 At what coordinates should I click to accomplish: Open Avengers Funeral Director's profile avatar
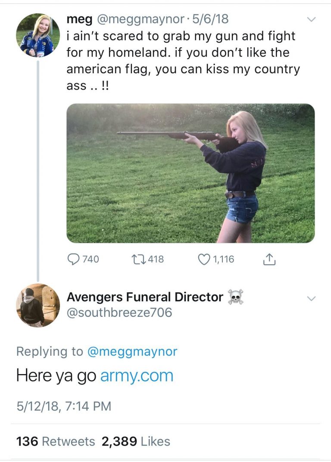[38, 305]
